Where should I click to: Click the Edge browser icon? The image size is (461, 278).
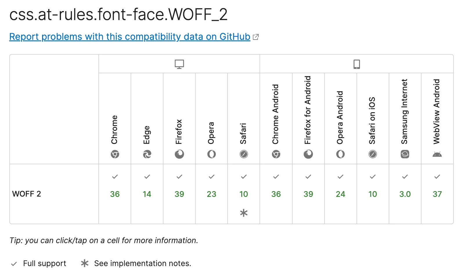click(x=147, y=154)
